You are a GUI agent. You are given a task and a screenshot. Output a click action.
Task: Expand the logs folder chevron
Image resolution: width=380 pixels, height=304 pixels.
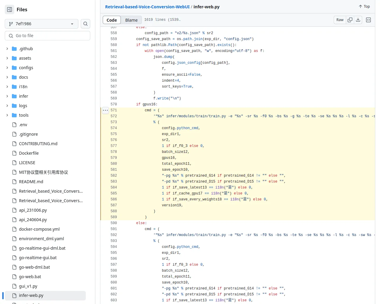7,106
